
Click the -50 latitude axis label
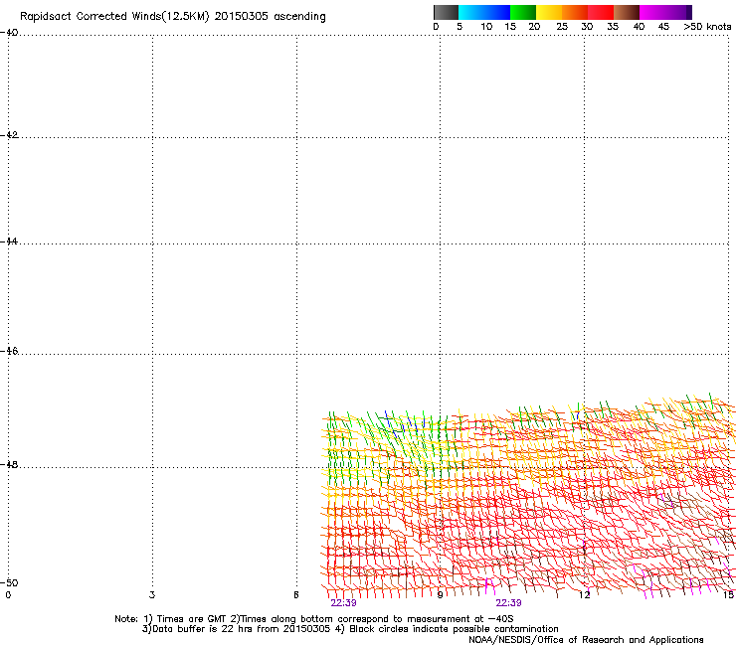[9, 582]
